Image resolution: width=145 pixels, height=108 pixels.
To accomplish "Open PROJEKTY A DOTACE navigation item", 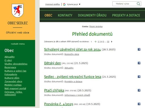I will pos(126,15).
